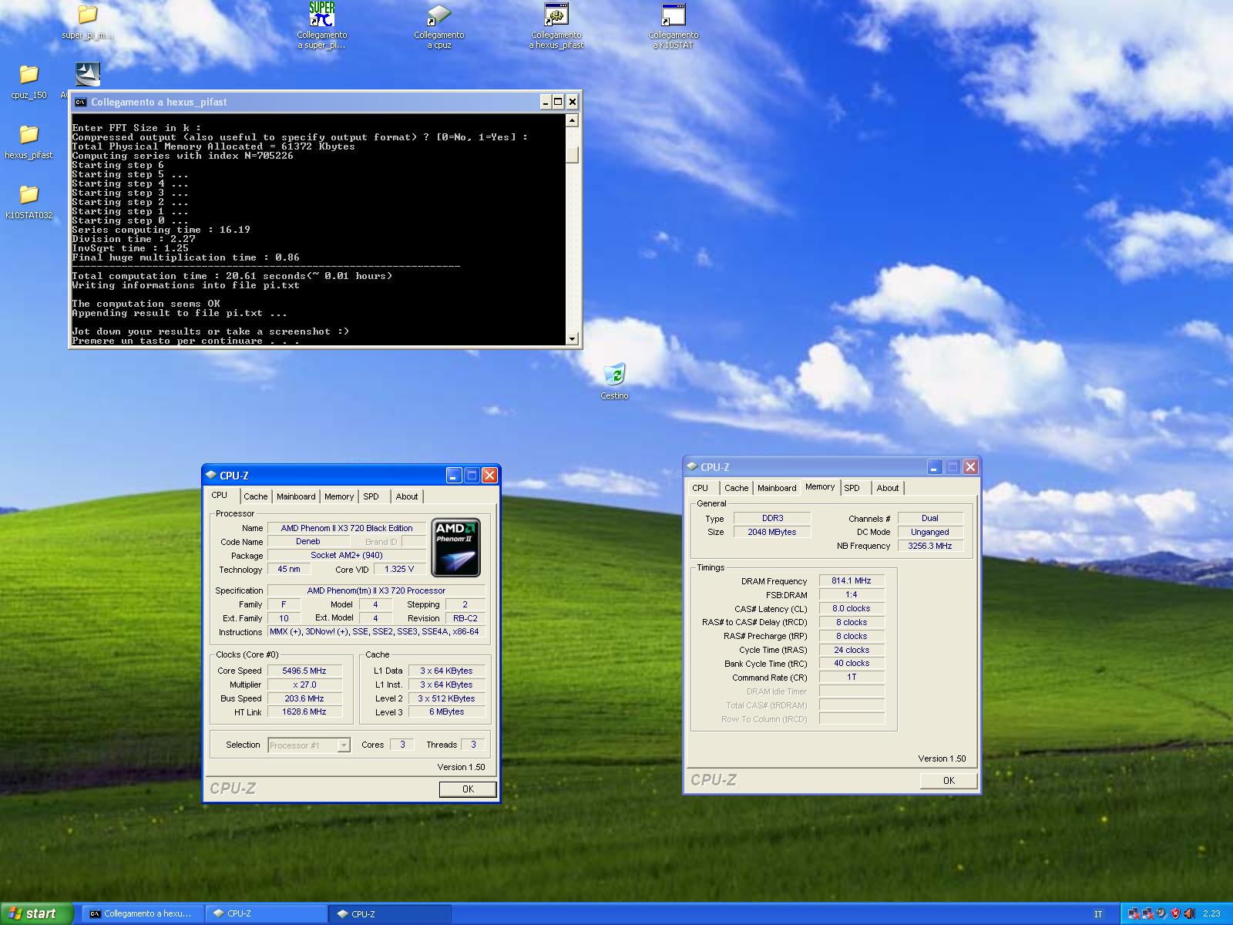Click OK in the CPU-Z CPU window
This screenshot has height=925, width=1233.
pyautogui.click(x=468, y=789)
